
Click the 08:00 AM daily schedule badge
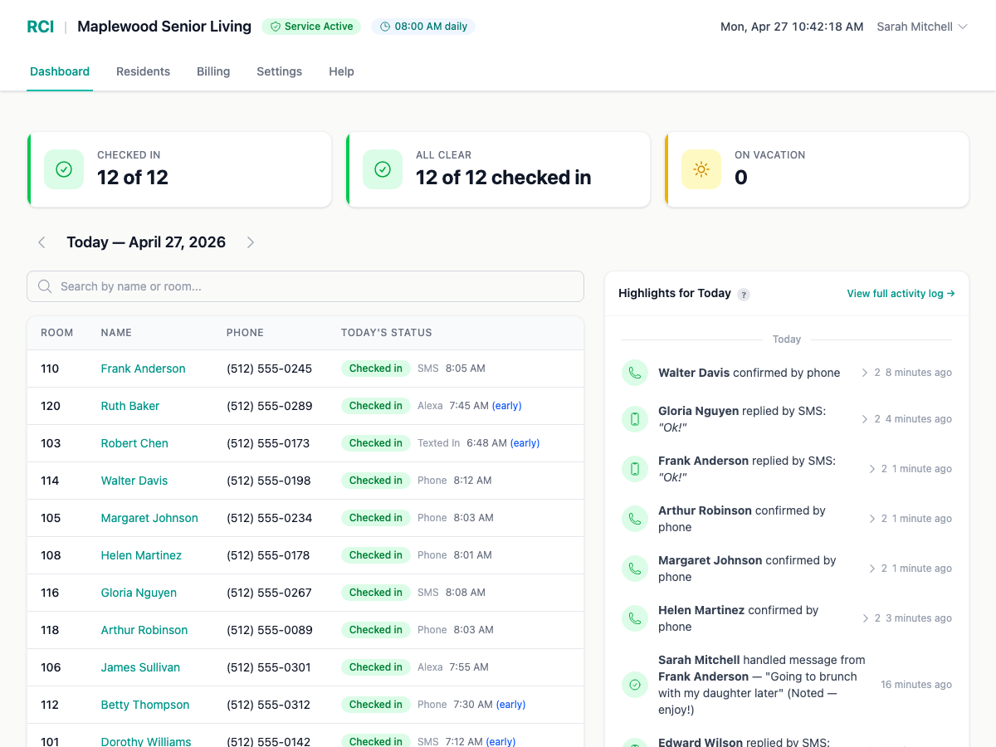(423, 27)
